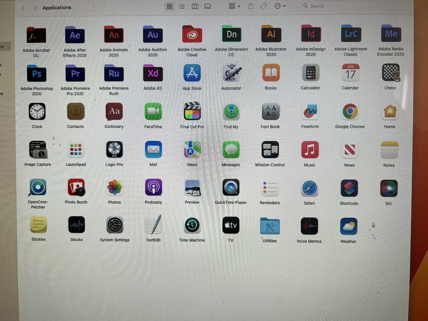Open the Utilities folder
The height and width of the screenshot is (321, 428).
pos(270,226)
